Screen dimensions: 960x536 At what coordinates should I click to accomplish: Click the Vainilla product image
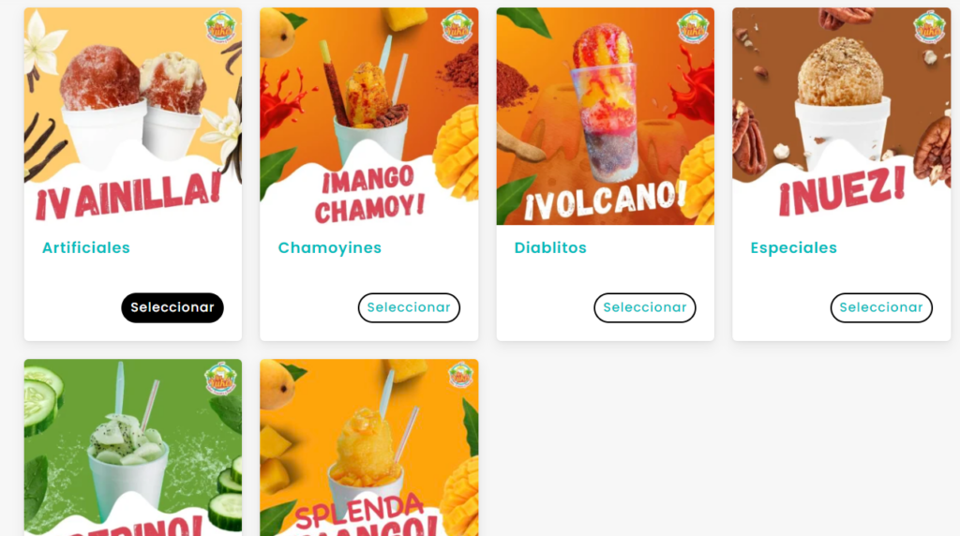coord(133,116)
